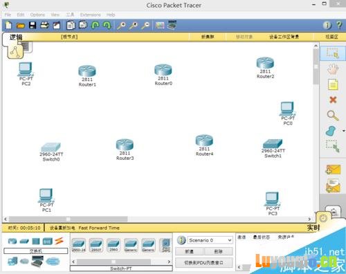
Task: Select the routers device category icon
Action: tap(12, 241)
